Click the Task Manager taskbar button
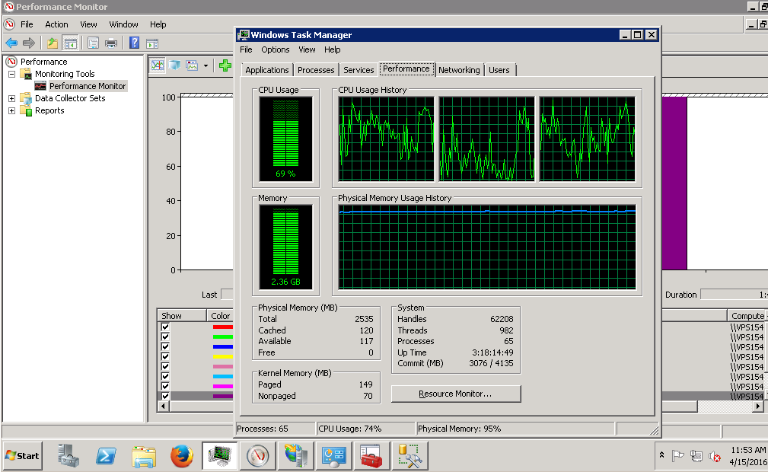768x472 pixels. pyautogui.click(x=219, y=456)
